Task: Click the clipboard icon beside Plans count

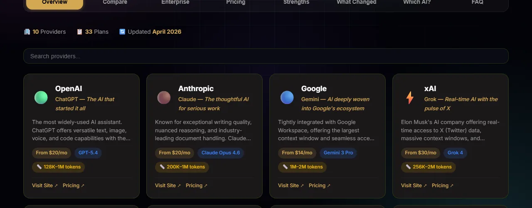Action: 79,32
